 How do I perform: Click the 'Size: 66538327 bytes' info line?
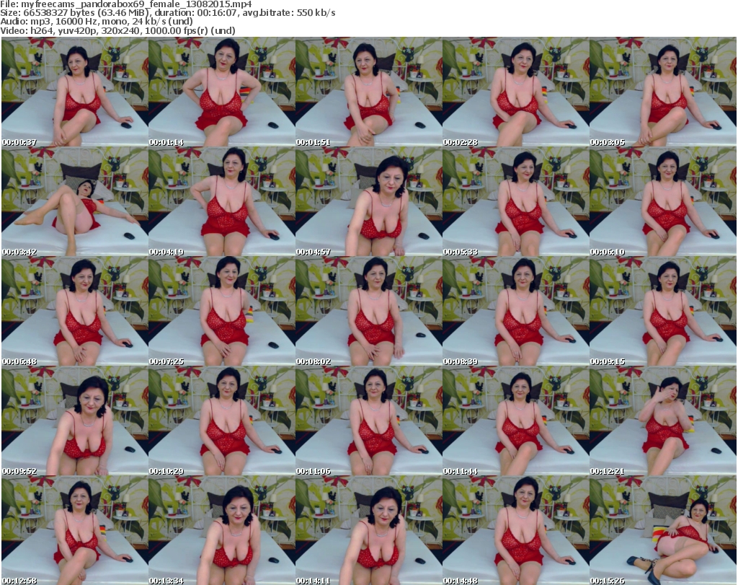[x=167, y=13]
